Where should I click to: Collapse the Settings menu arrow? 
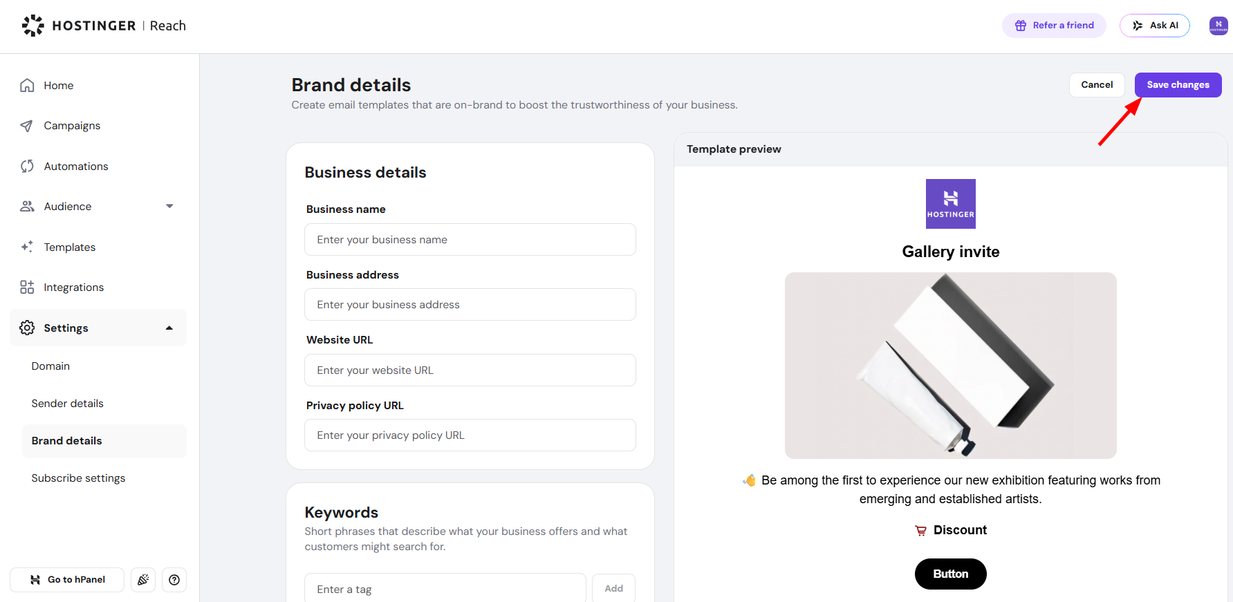(x=169, y=328)
